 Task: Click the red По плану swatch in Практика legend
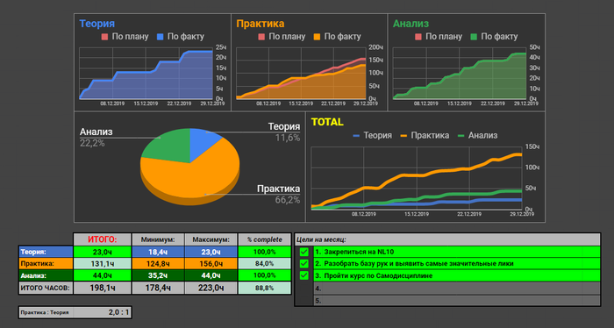click(261, 37)
